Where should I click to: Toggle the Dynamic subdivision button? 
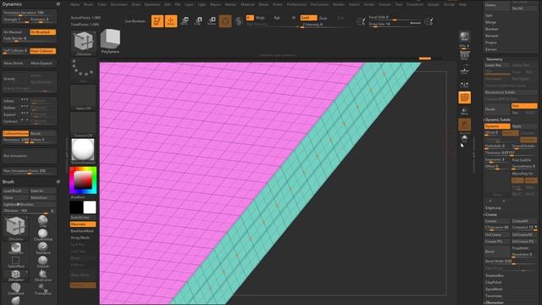[497, 126]
